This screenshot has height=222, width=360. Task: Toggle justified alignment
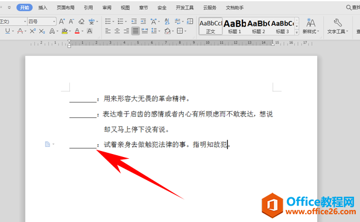pyautogui.click(x=136, y=31)
